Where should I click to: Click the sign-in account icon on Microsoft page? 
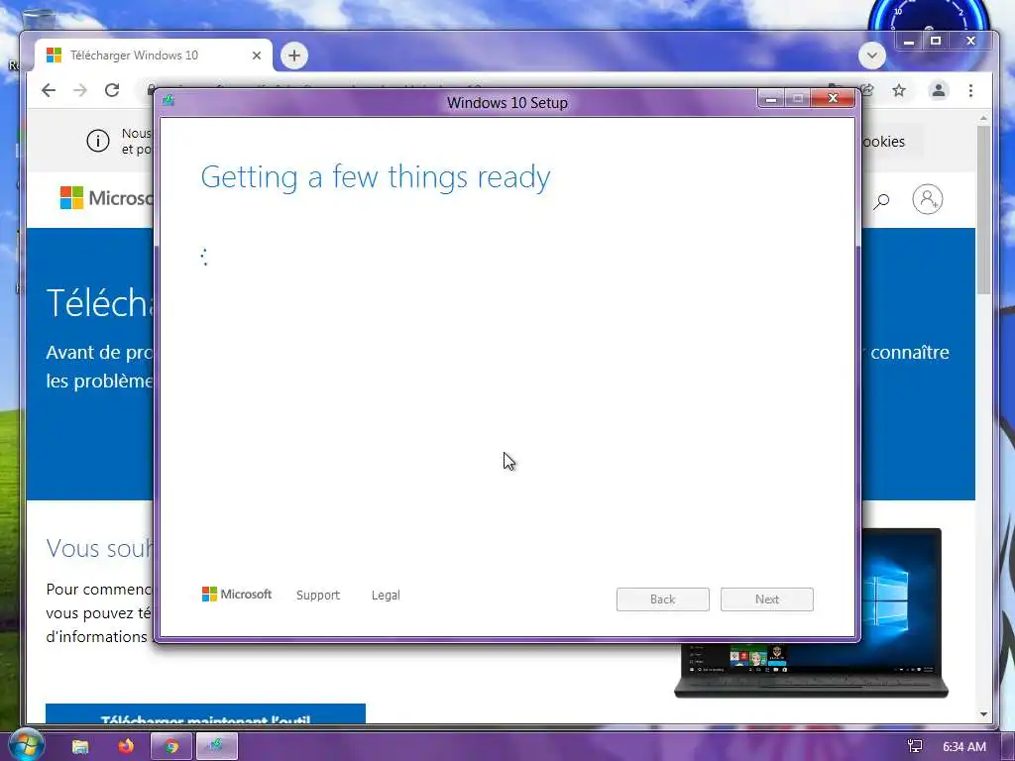tap(927, 199)
